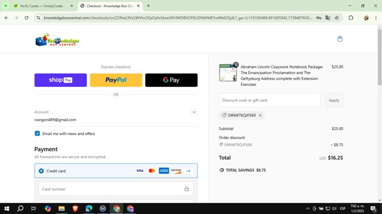
Task: Open Windows taskbar search
Action: 20,209
